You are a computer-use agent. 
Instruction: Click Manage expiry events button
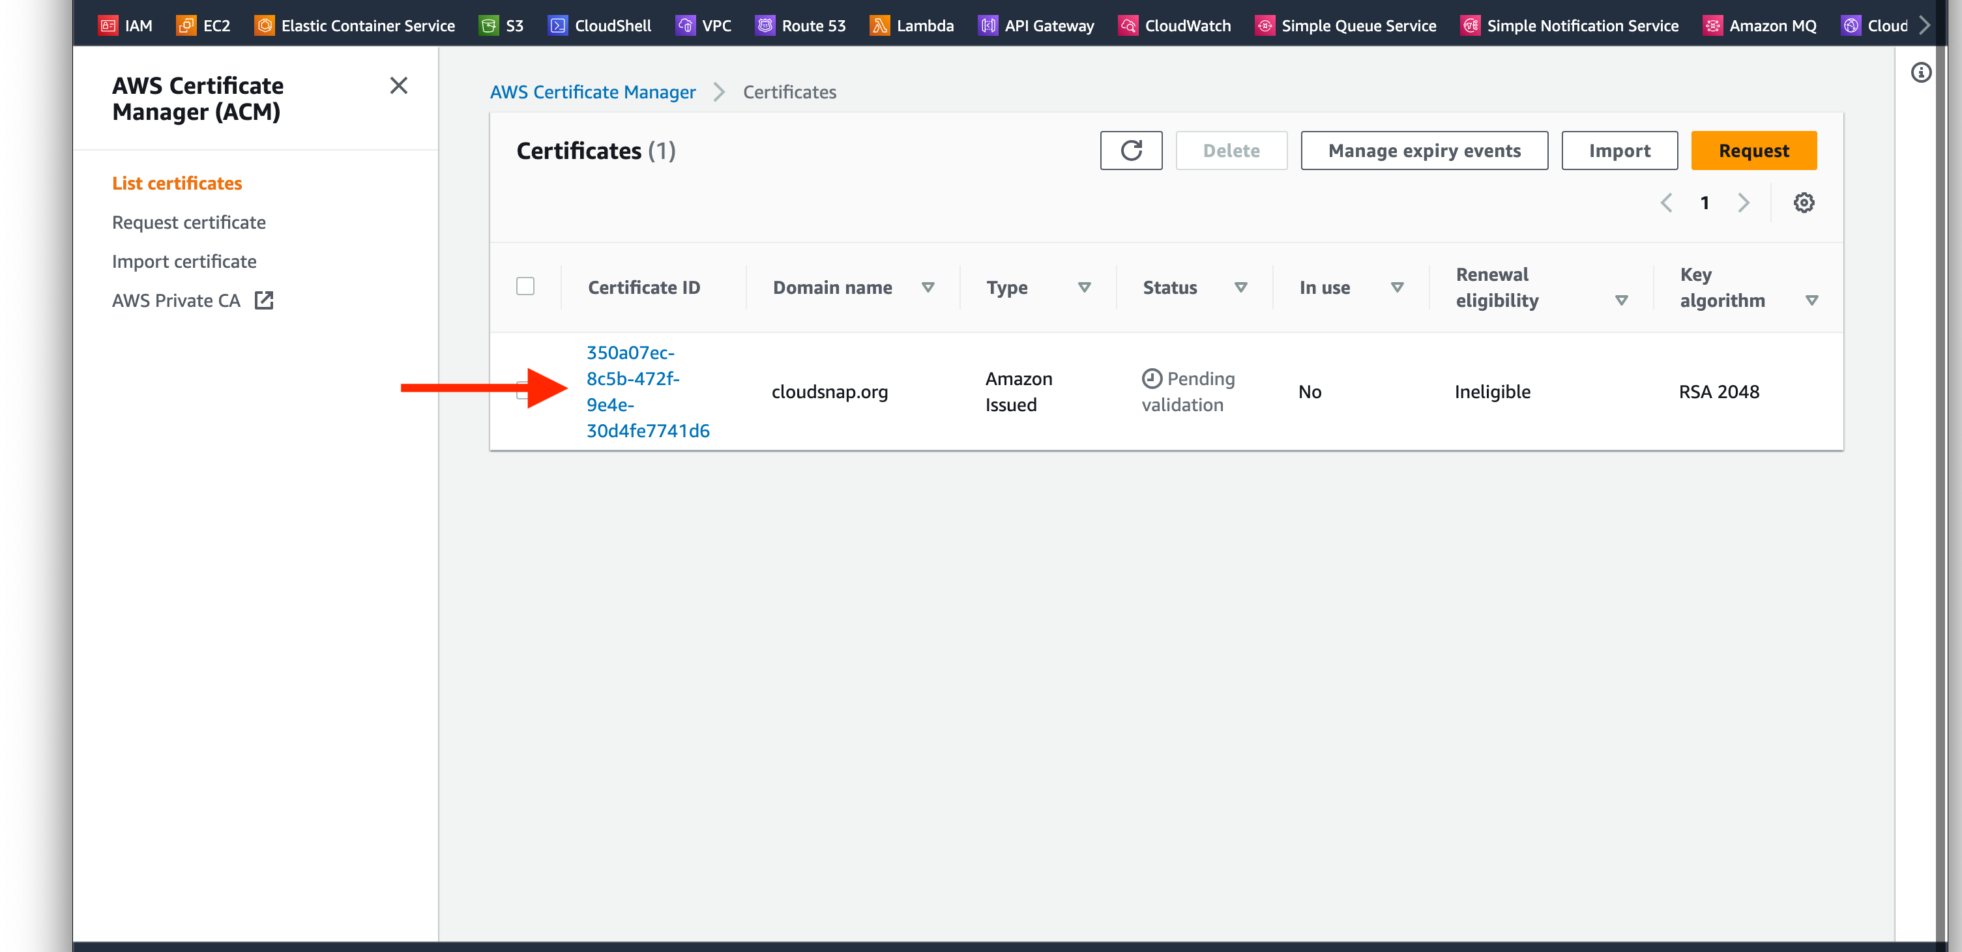click(1424, 150)
